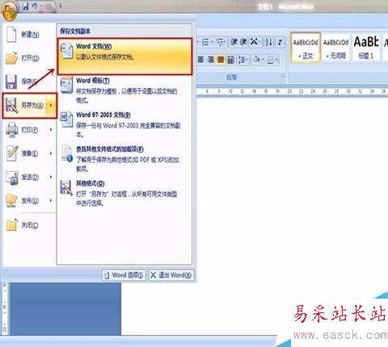Click the multilevel list icon

pyautogui.click(x=221, y=42)
